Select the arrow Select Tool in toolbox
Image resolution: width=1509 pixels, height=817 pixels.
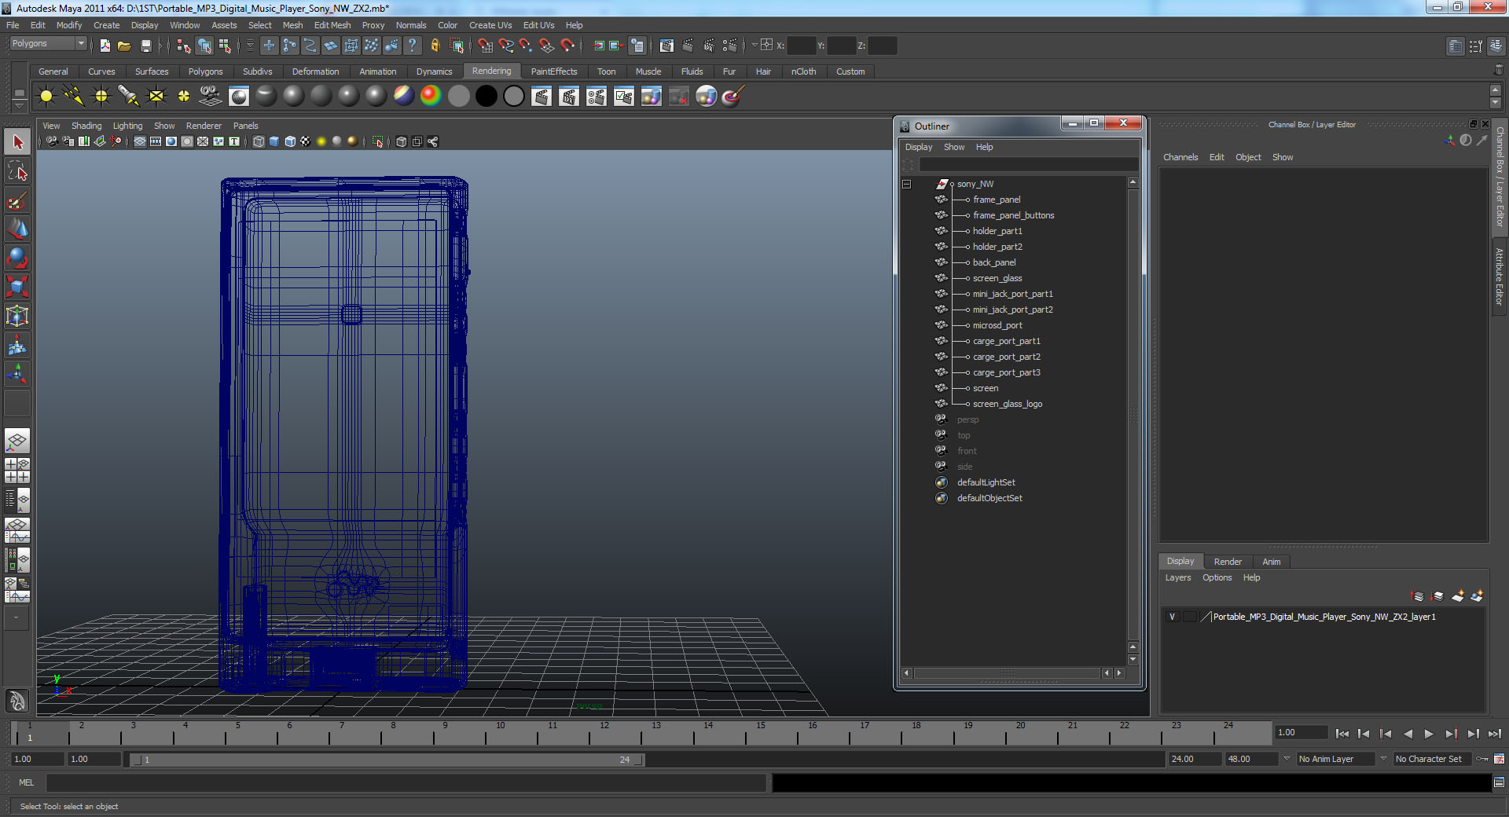[x=17, y=142]
